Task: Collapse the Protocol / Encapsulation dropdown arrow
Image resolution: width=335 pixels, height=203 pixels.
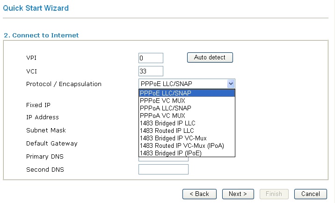Action: tap(230, 84)
